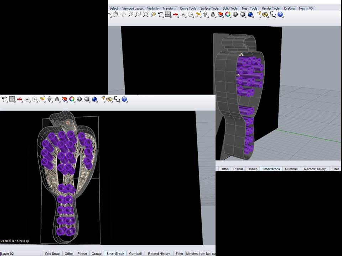Toggle Ortho mode in lower status bar
This screenshot has width=342, height=256.
click(69, 254)
